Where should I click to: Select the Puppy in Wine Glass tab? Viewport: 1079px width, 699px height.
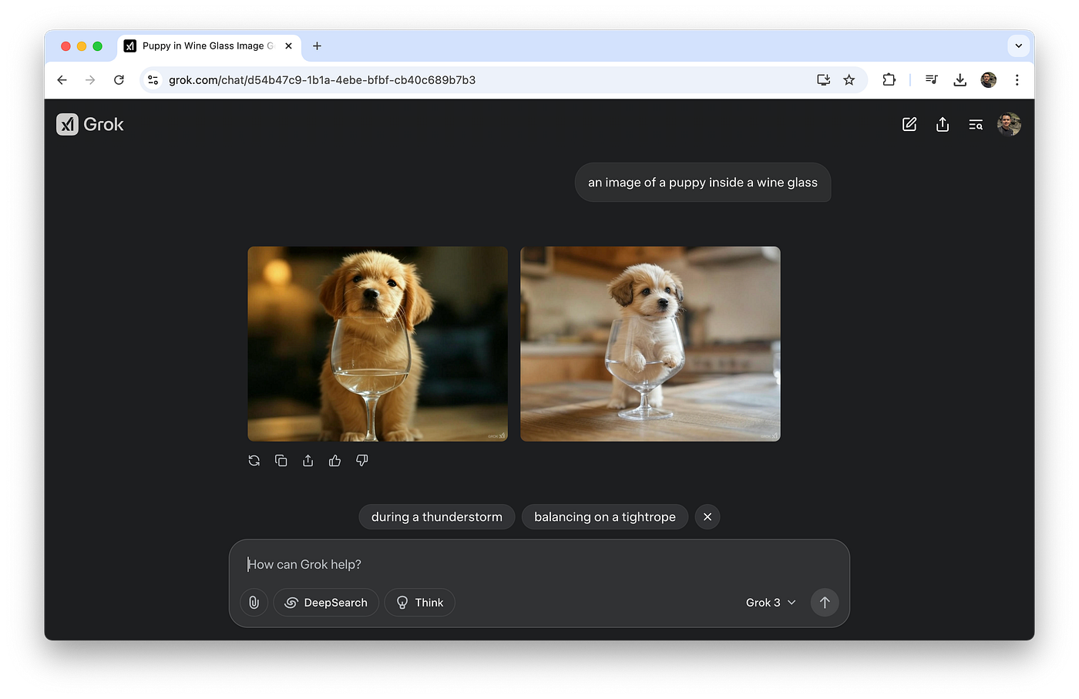[204, 46]
